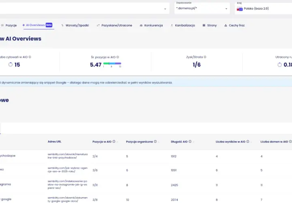The height and width of the screenshot is (203, 292).
Task: Click the 15 citations count
Action: (17, 65)
